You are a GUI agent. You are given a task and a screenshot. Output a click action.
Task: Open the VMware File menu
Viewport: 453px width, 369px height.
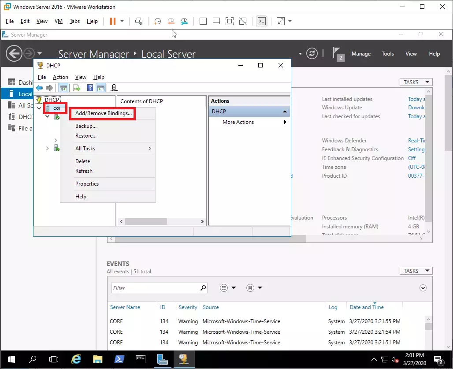pos(10,21)
